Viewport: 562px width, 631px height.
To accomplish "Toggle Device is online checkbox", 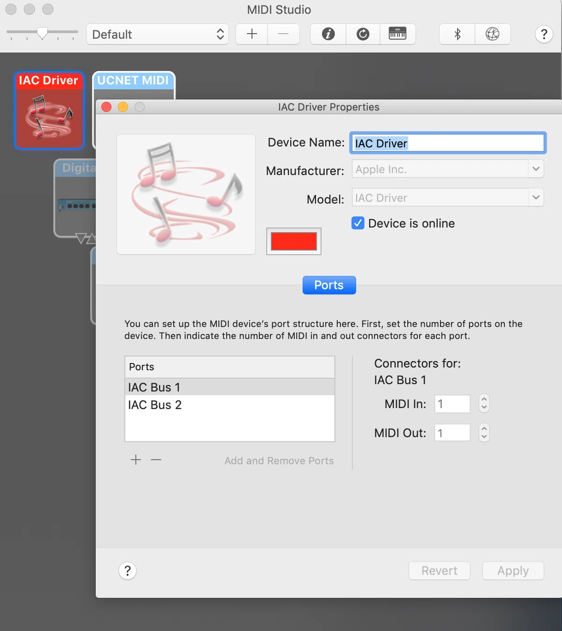I will point(358,223).
